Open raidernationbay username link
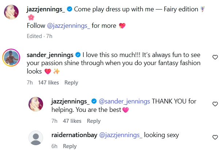Viewport: 219px width, 151px height. (74, 135)
